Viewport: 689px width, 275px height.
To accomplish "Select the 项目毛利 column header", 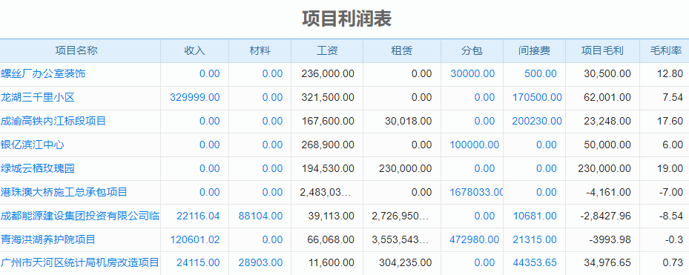I will (602, 51).
